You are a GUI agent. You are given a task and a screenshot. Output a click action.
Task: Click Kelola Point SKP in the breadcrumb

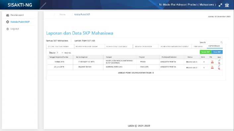point(82,15)
